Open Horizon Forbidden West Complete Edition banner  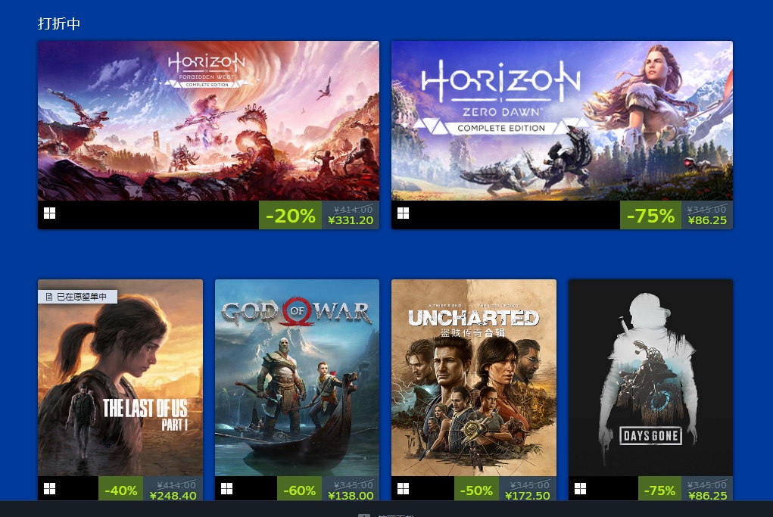(208, 121)
